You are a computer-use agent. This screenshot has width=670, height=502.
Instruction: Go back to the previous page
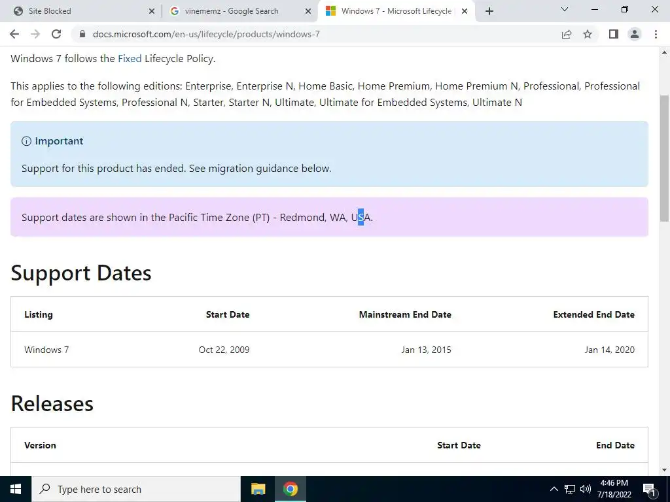[x=14, y=34]
